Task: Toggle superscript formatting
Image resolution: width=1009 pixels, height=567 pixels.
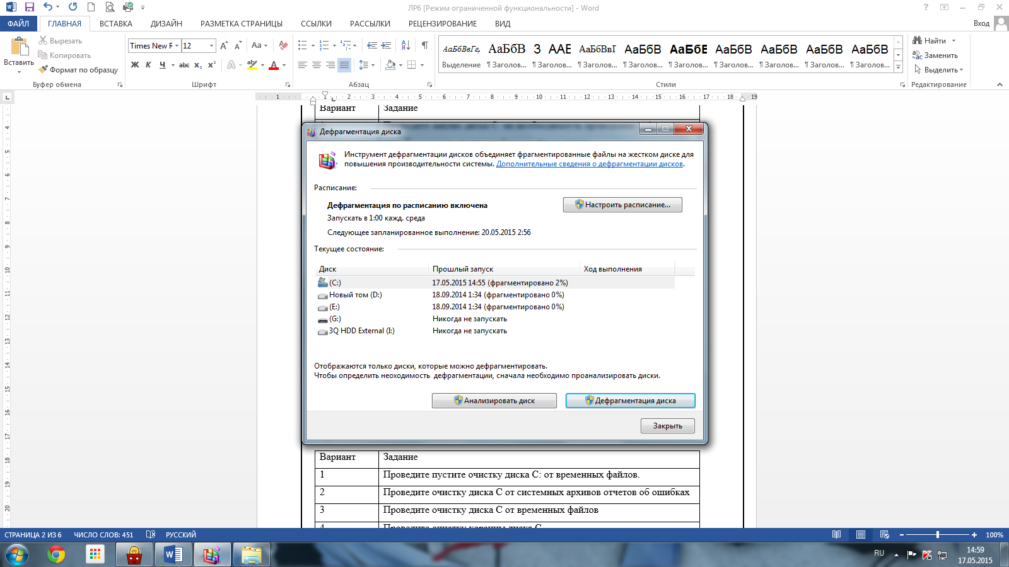Action: pyautogui.click(x=212, y=65)
